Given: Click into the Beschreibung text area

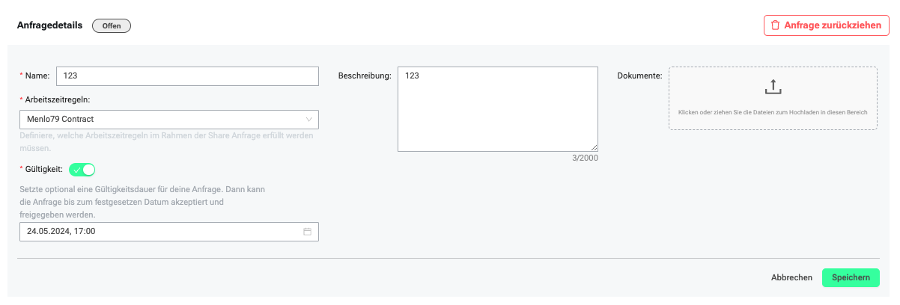Looking at the screenshot, I should (498, 109).
